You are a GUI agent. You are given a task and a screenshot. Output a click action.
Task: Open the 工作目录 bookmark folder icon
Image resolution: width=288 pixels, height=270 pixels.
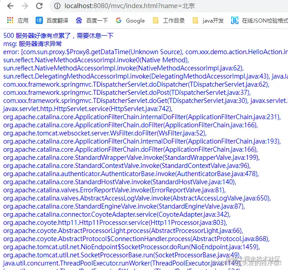click(x=156, y=20)
